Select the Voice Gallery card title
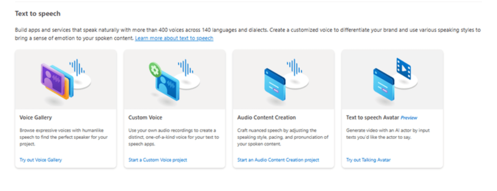 pyautogui.click(x=36, y=117)
